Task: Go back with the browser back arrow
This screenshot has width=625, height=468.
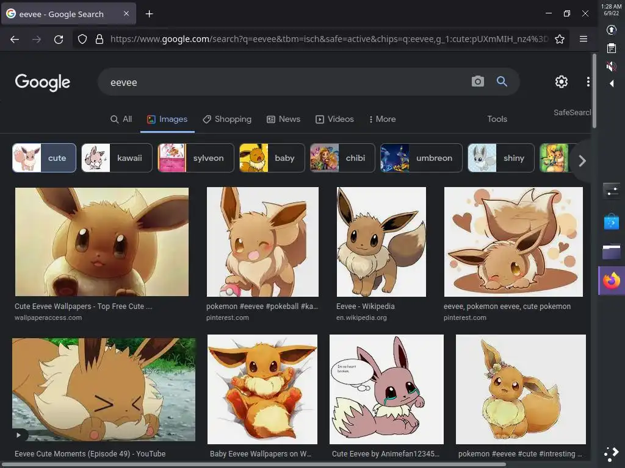Action: point(15,39)
